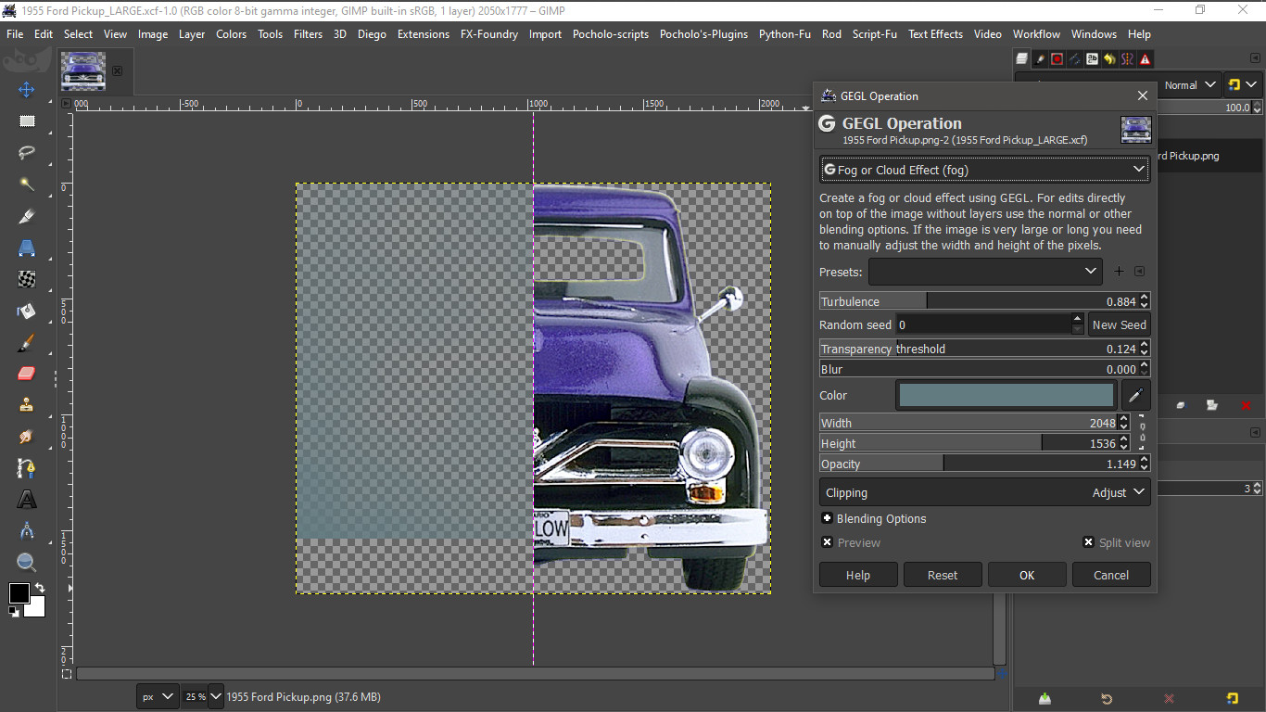1266x712 pixels.
Task: Activate the Fuzzy Select magic wand
Action: coord(27,184)
